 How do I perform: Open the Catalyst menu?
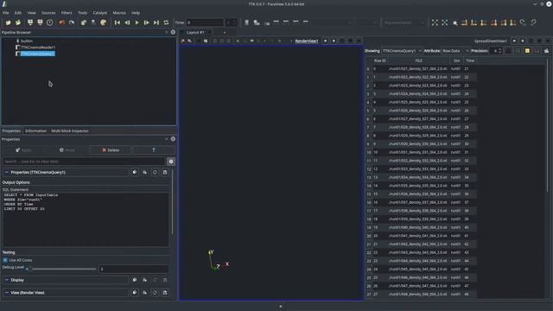[x=100, y=13]
